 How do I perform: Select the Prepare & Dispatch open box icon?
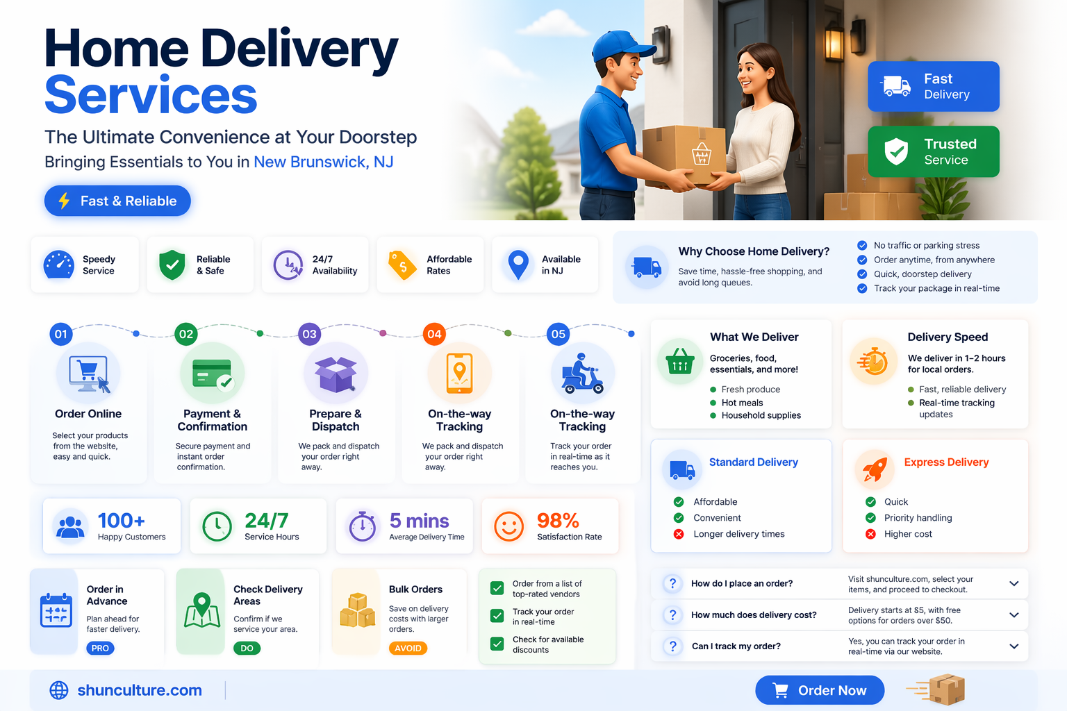(x=336, y=374)
